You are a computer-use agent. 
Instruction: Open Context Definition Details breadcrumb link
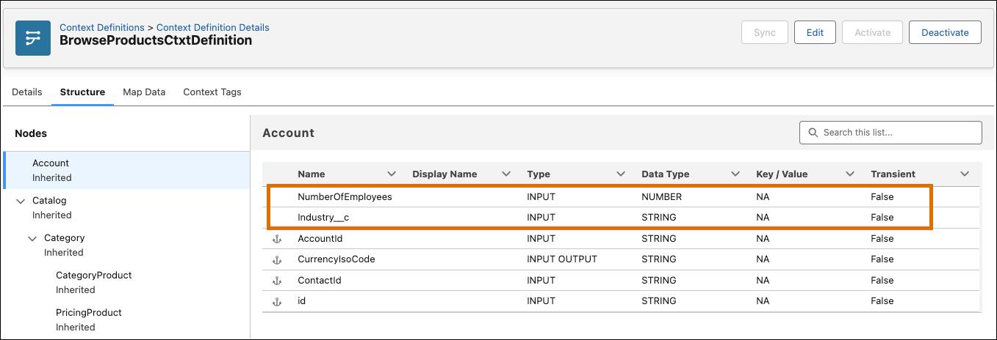213,28
